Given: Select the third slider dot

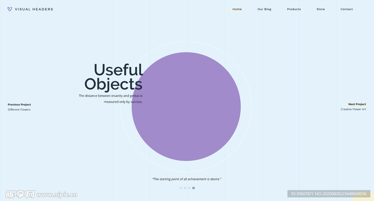Looking at the screenshot, I should [190, 188].
